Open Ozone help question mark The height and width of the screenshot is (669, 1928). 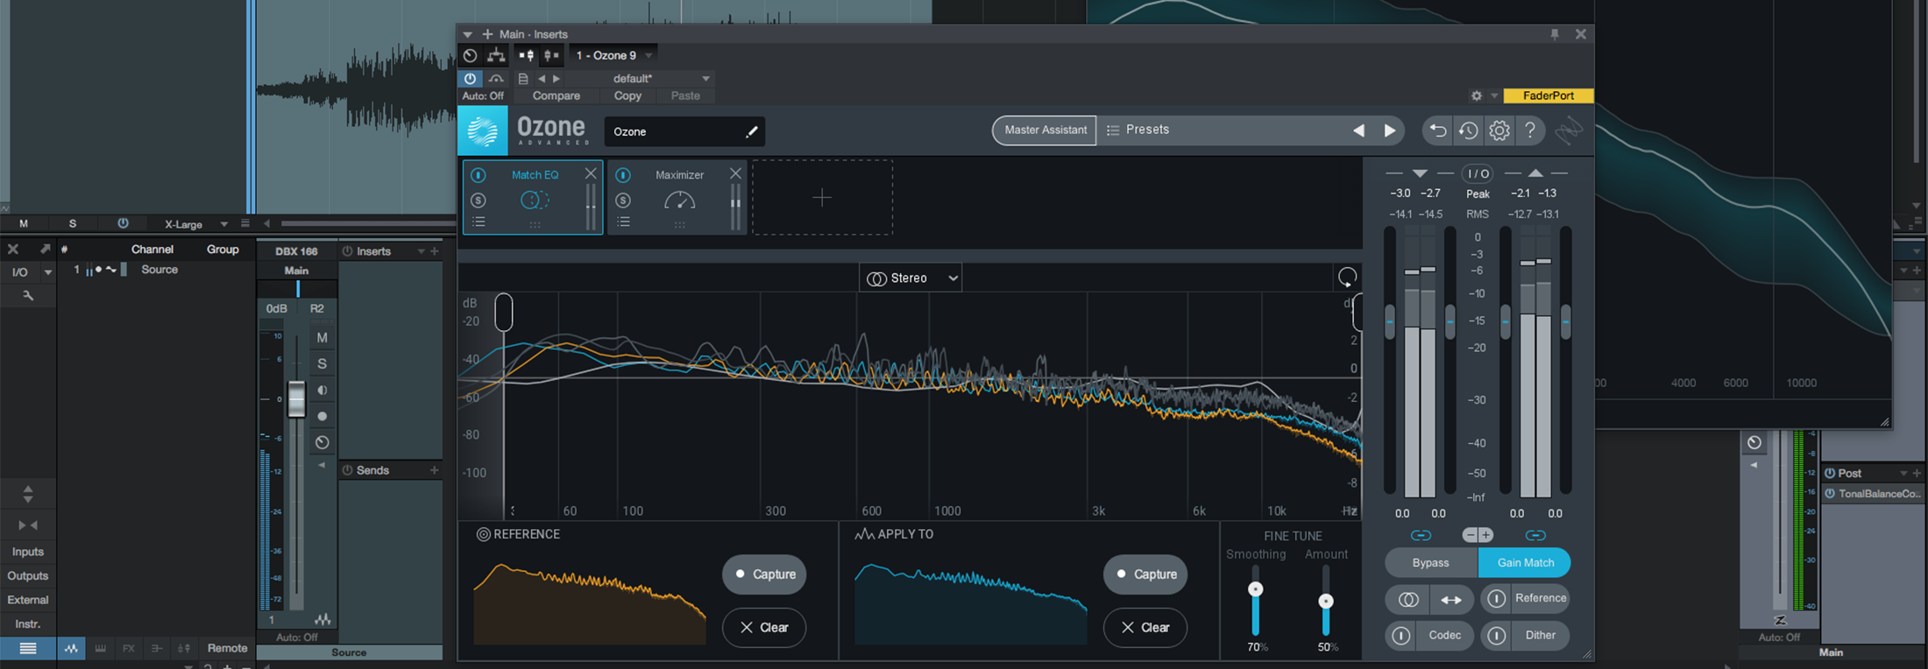(x=1530, y=130)
